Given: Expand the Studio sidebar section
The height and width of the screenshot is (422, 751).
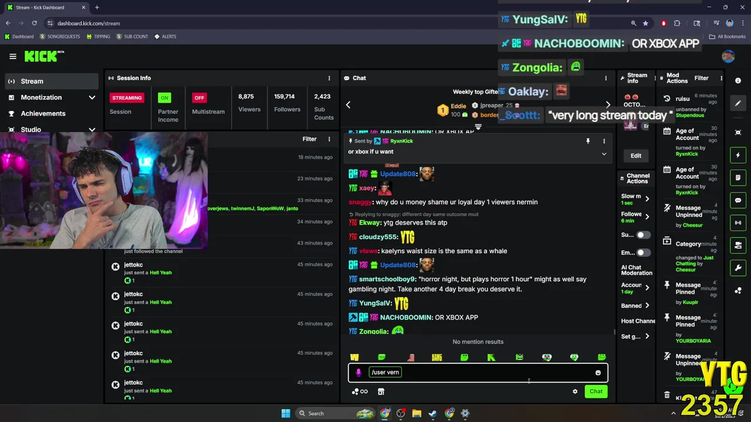Looking at the screenshot, I should tap(52, 130).
